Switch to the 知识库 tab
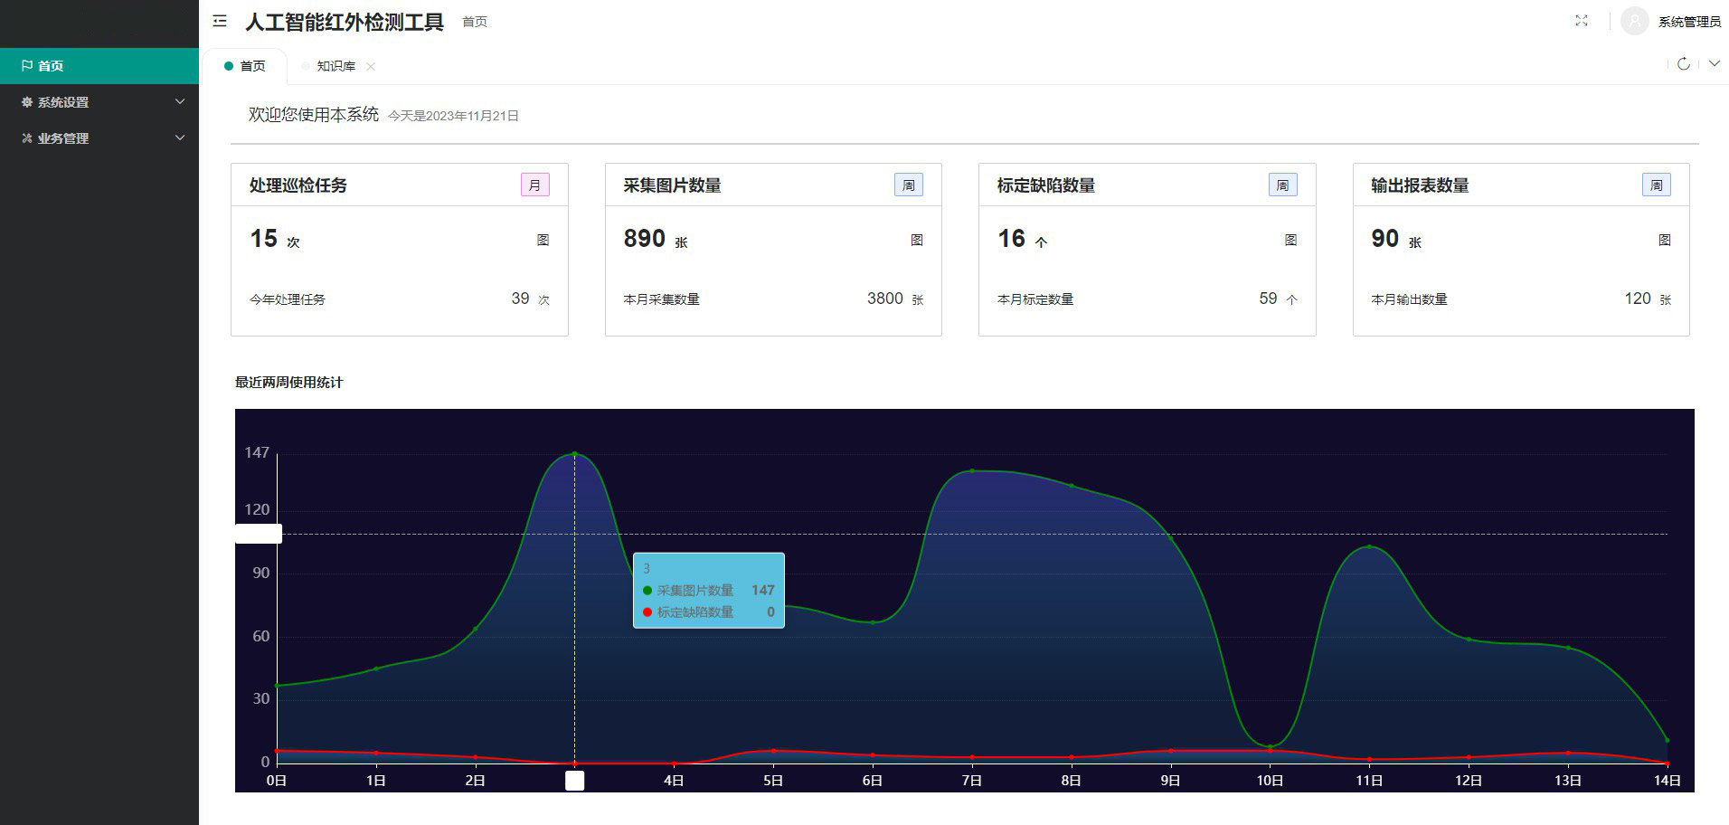This screenshot has height=825, width=1729. click(x=336, y=66)
